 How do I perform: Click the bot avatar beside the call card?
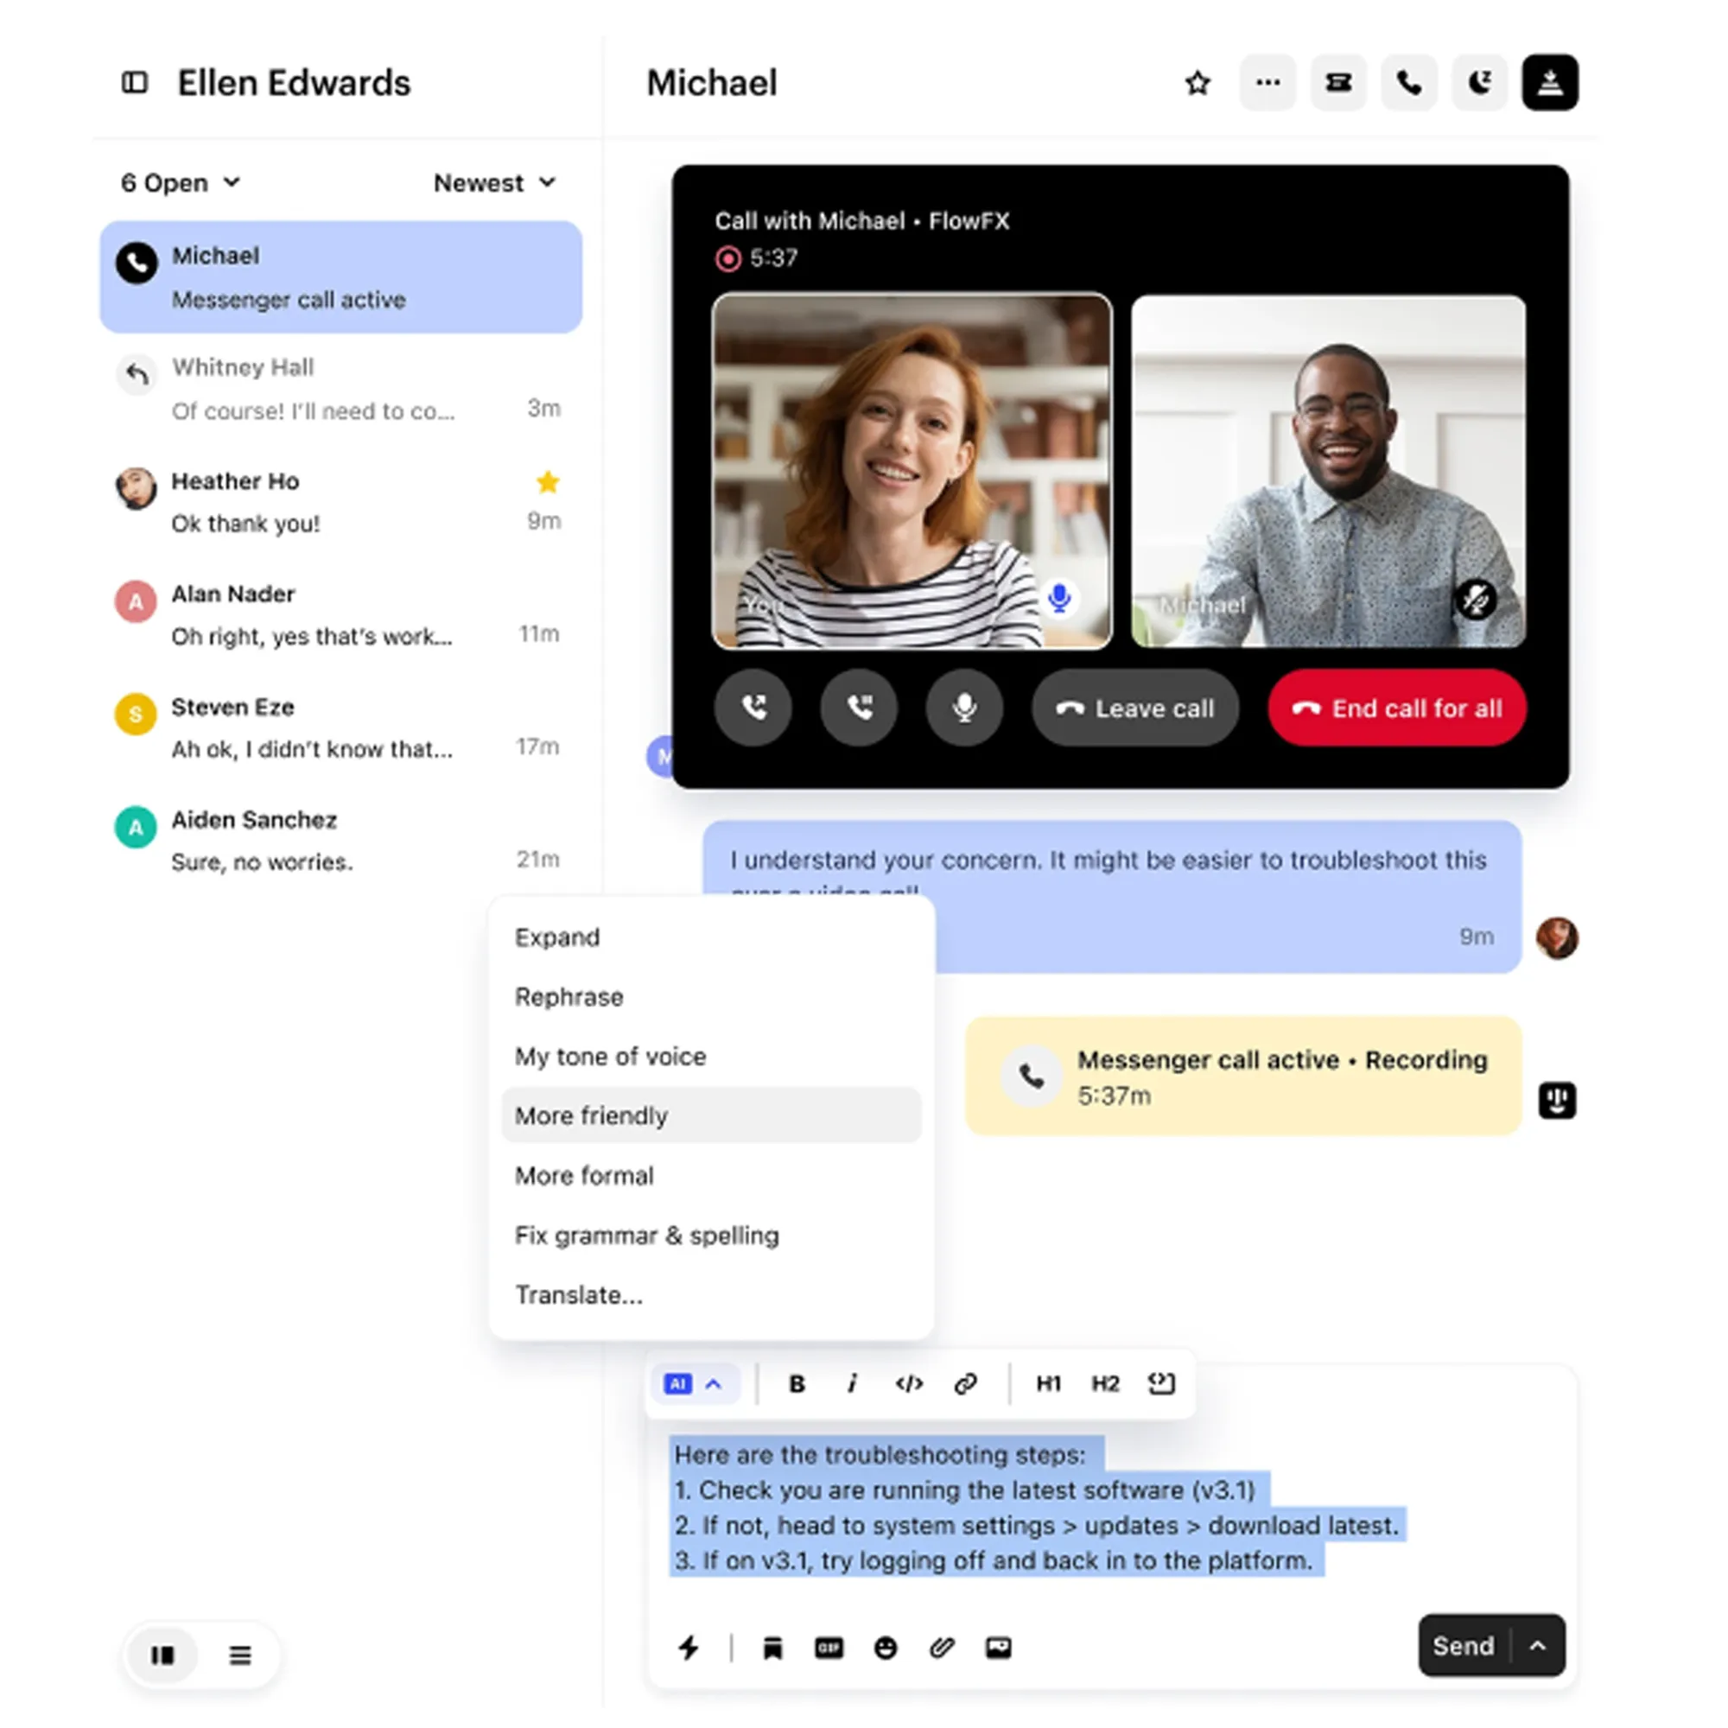point(1556,1100)
